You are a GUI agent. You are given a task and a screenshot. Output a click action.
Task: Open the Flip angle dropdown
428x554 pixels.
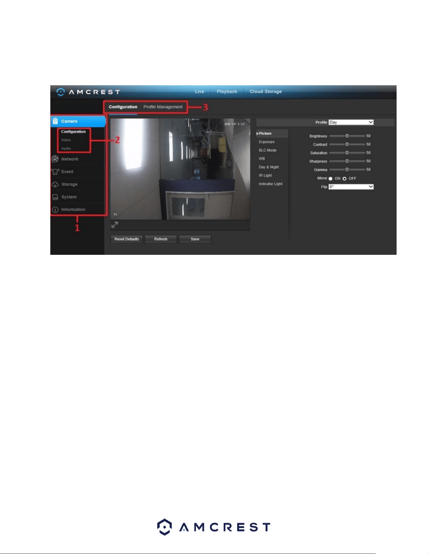coord(351,187)
